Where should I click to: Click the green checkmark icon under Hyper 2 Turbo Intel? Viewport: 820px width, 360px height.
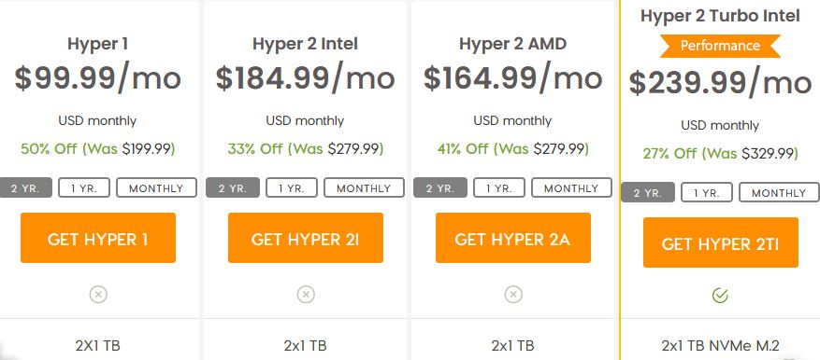pyautogui.click(x=720, y=296)
